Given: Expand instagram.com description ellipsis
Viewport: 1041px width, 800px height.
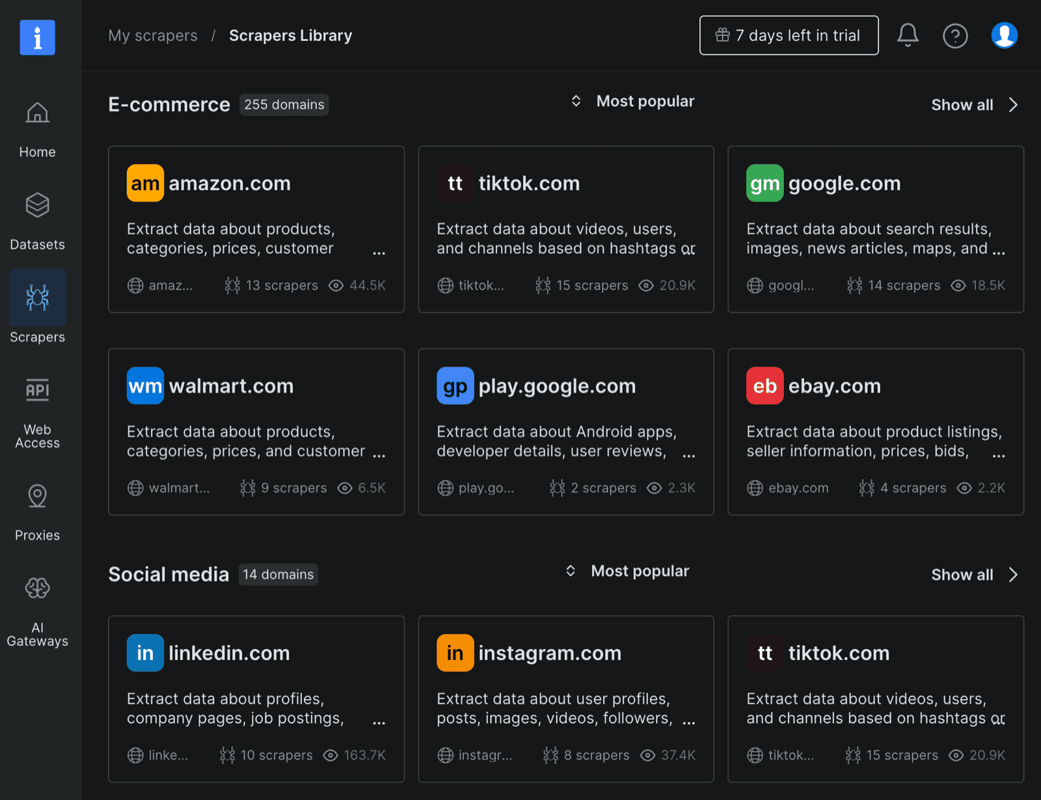Looking at the screenshot, I should point(689,723).
